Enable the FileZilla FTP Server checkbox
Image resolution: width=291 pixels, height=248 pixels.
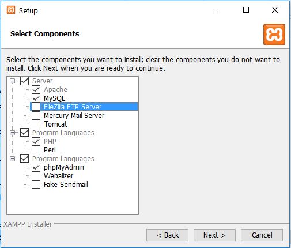tap(36, 107)
